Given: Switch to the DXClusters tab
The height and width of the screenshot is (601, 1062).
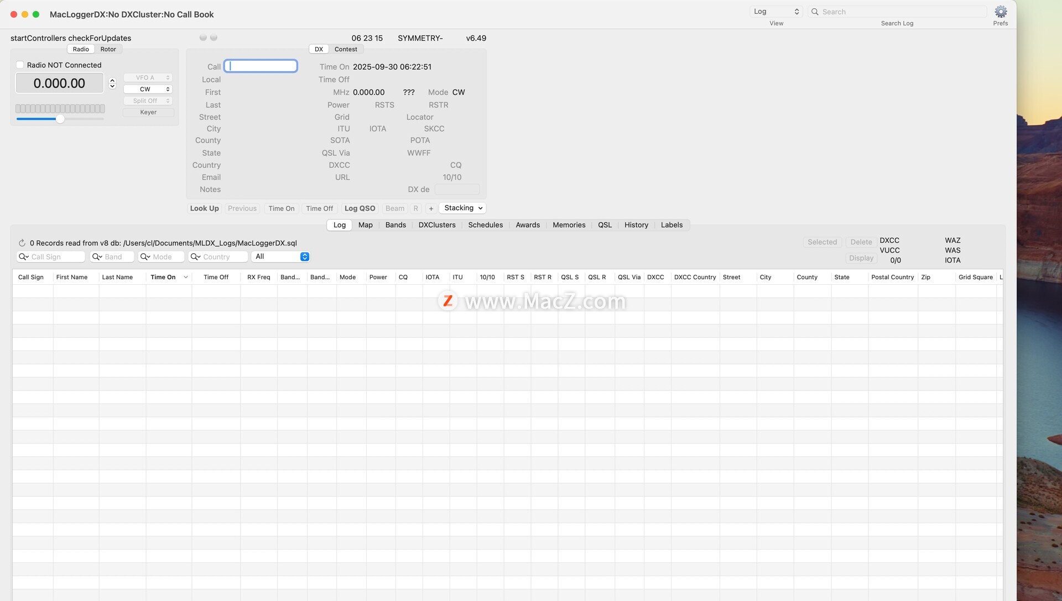Looking at the screenshot, I should click(436, 225).
